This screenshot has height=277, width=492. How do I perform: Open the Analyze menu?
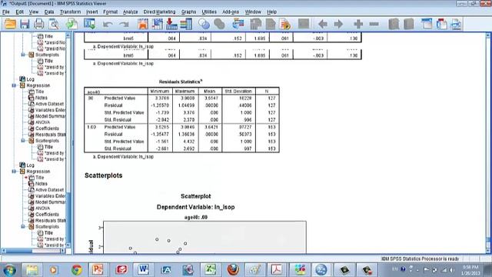click(130, 12)
